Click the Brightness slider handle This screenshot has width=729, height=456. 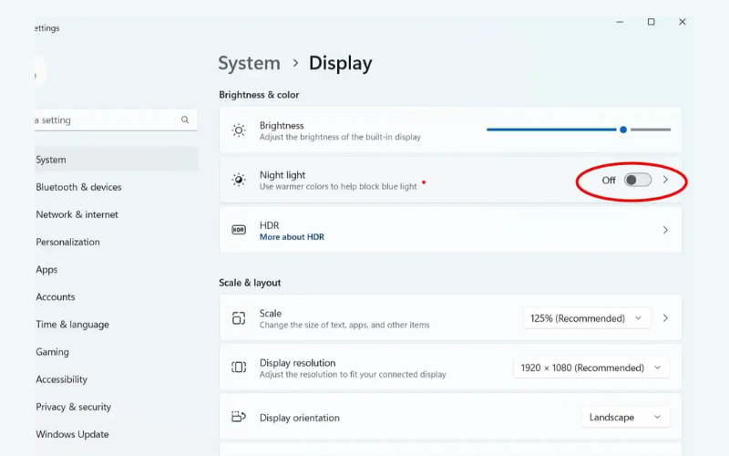tap(623, 130)
